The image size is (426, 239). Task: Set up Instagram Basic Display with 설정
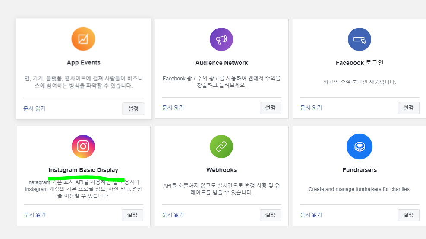133,215
